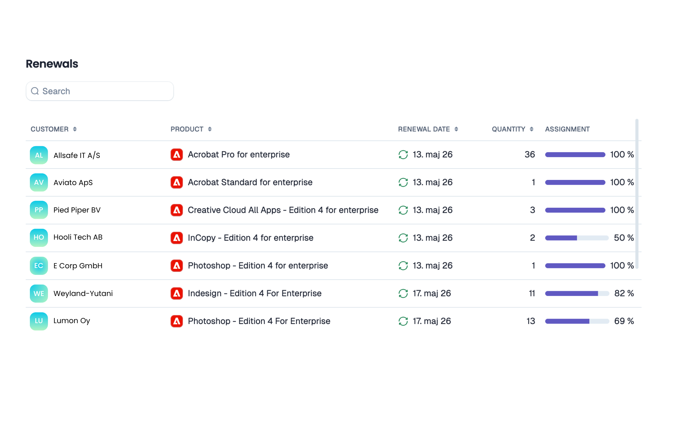Focus the Search input field
Image resolution: width=676 pixels, height=422 pixels.
[x=100, y=91]
